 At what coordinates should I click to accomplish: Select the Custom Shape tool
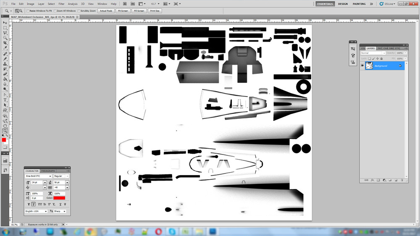click(x=5, y=110)
